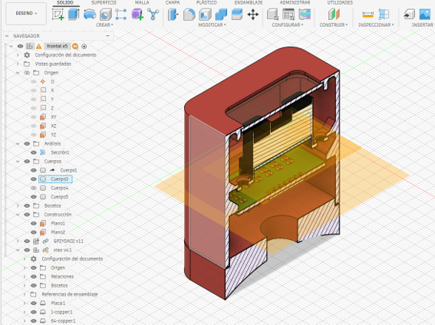Select the Create Sketch tool
Image resolution: width=435 pixels, height=325 pixels.
click(x=58, y=14)
